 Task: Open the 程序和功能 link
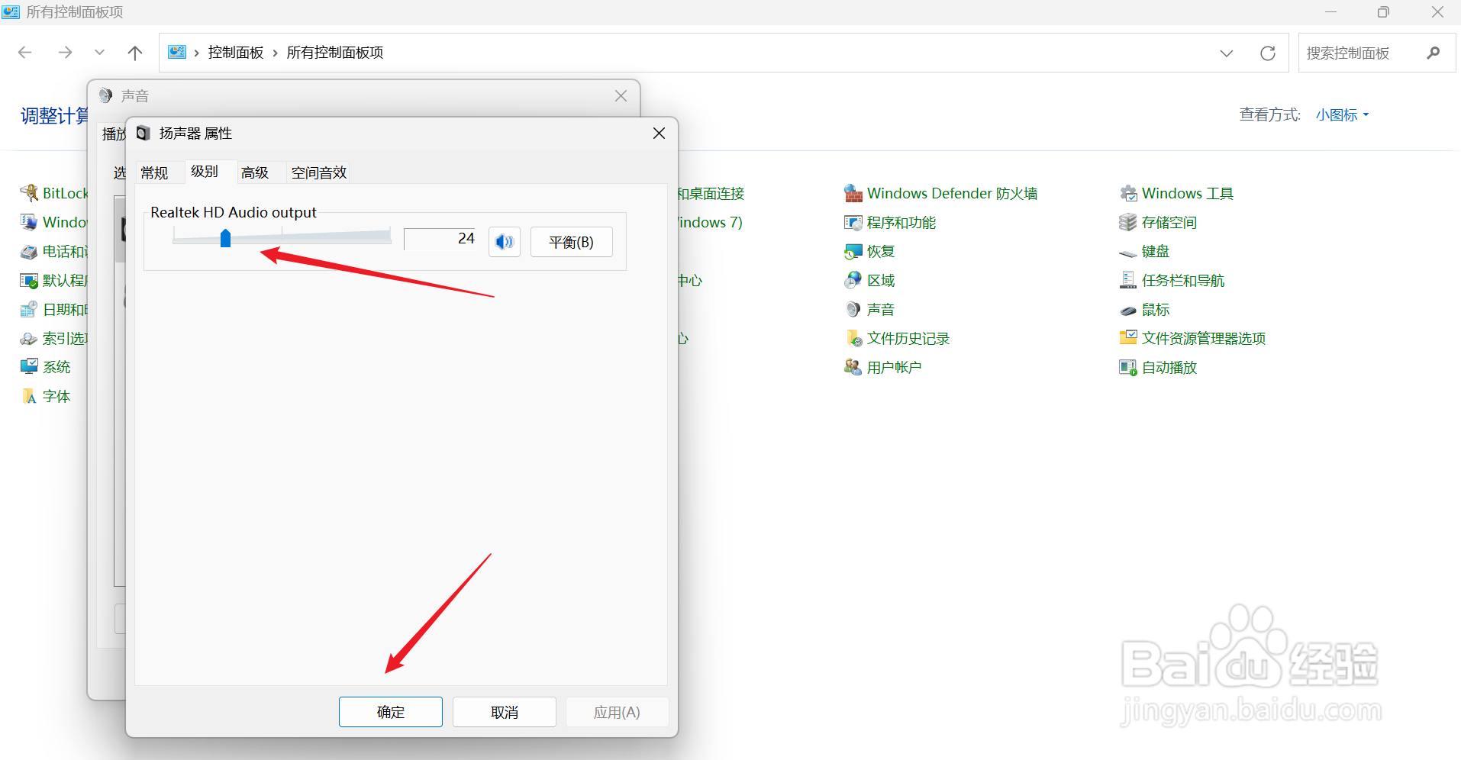(x=901, y=223)
